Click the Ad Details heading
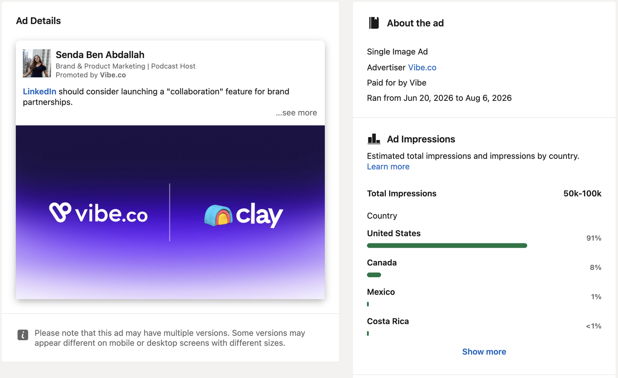The width and height of the screenshot is (618, 378). coord(38,21)
